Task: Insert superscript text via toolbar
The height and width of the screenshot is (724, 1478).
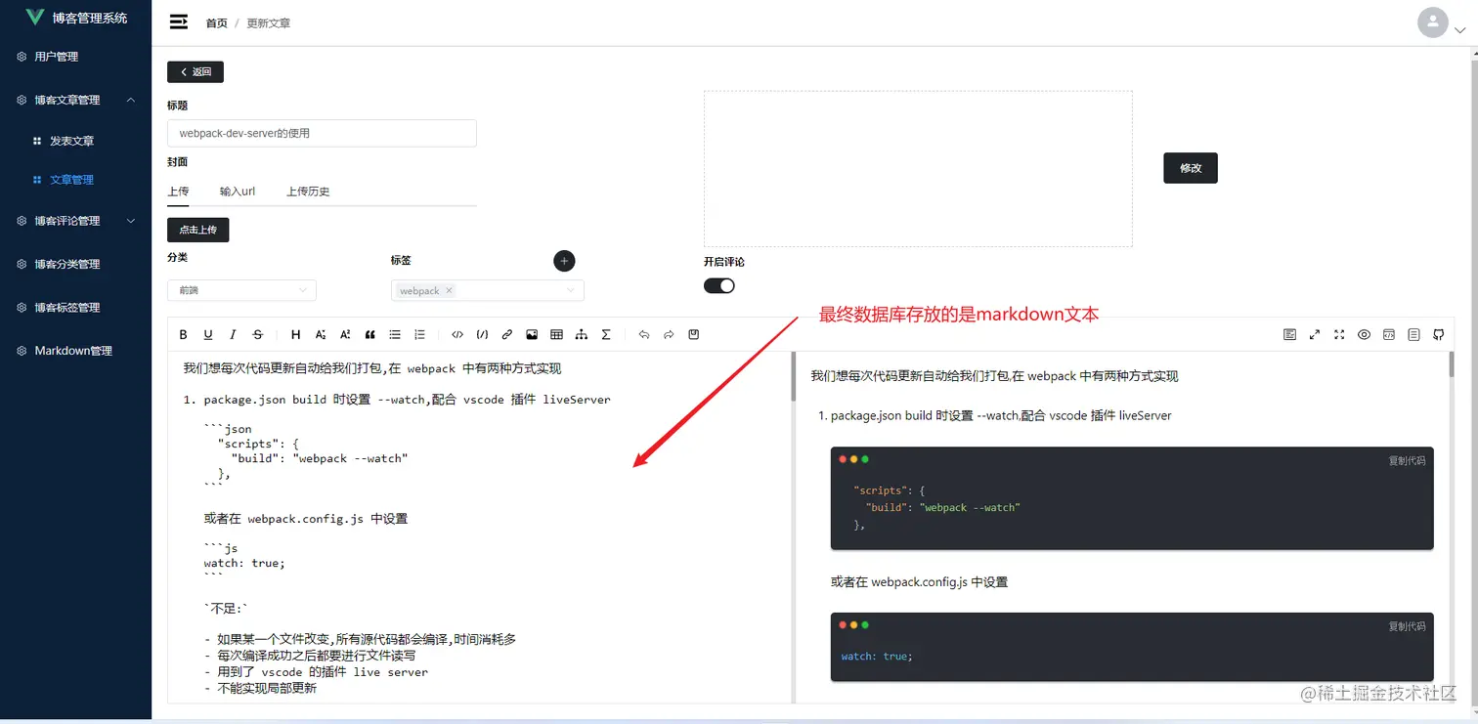Action: (345, 335)
